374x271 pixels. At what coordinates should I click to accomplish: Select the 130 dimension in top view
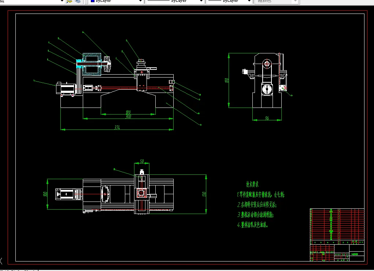(204, 194)
